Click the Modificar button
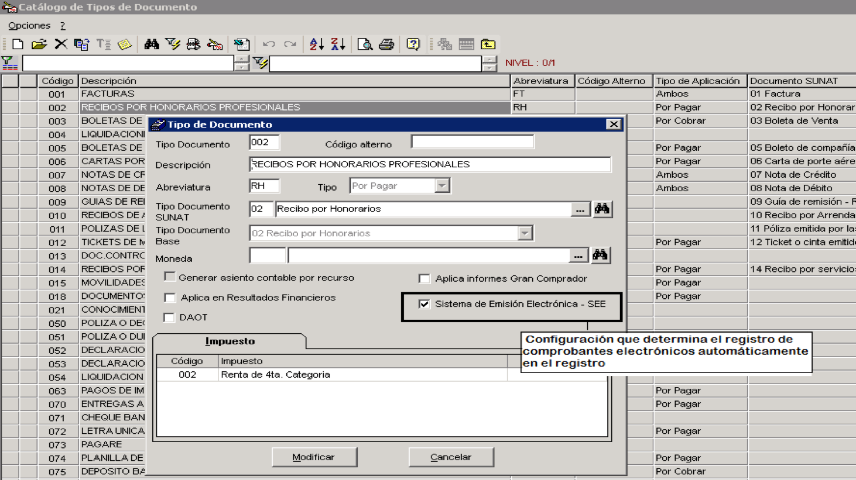Viewport: 856px width, 480px height. (314, 457)
